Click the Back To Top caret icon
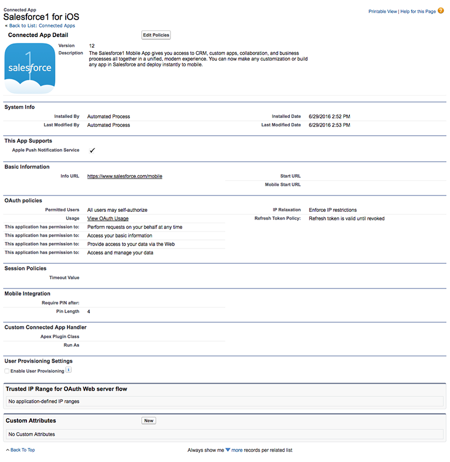 point(8,450)
